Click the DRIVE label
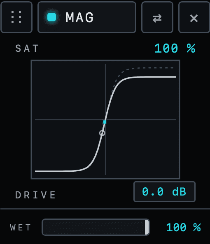 [x=35, y=195]
